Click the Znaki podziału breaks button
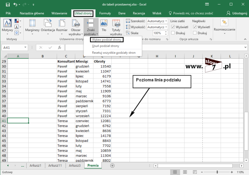 click(x=91, y=27)
